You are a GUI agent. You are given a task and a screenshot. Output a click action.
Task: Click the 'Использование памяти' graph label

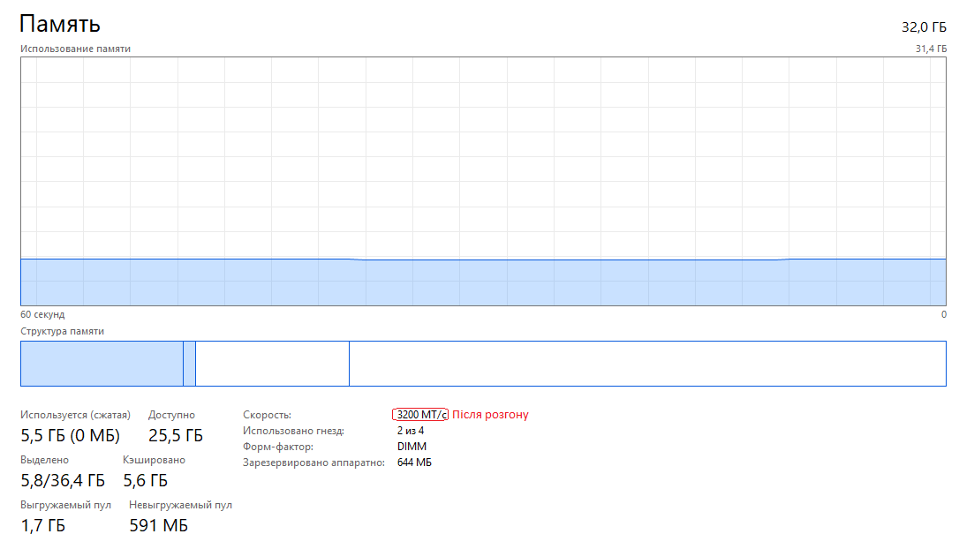click(x=75, y=49)
